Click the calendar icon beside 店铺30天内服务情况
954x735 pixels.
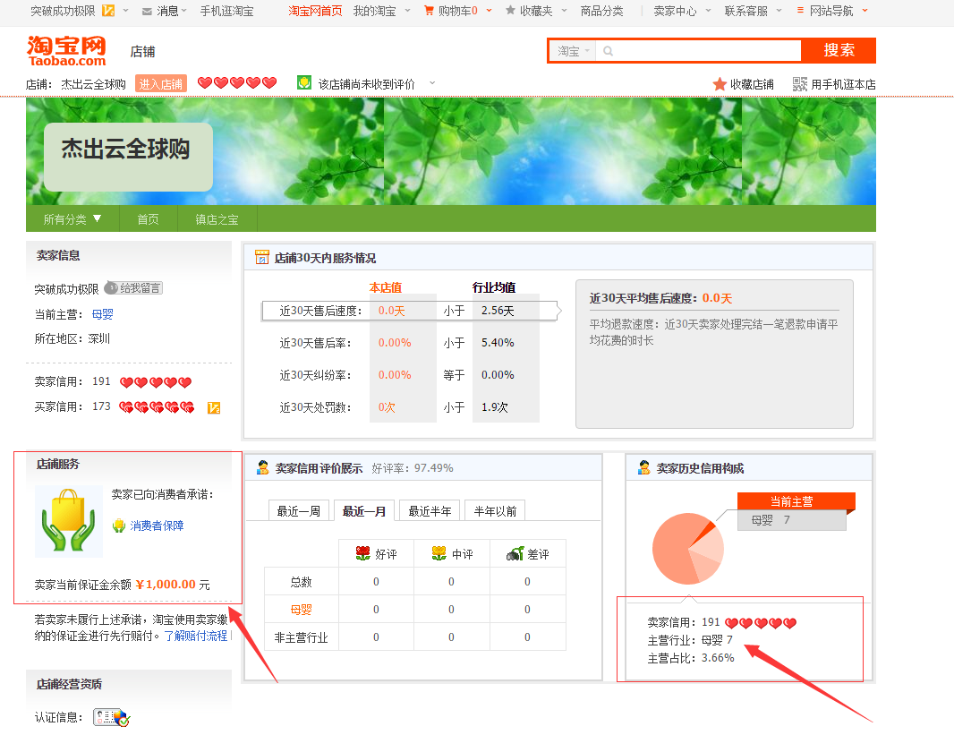262,257
